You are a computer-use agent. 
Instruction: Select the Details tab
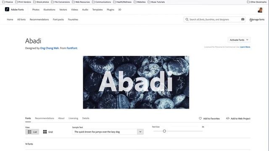(86, 118)
